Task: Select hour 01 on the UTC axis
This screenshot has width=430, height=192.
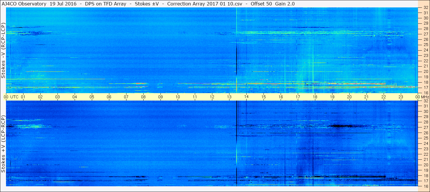Action: [x=23, y=97]
